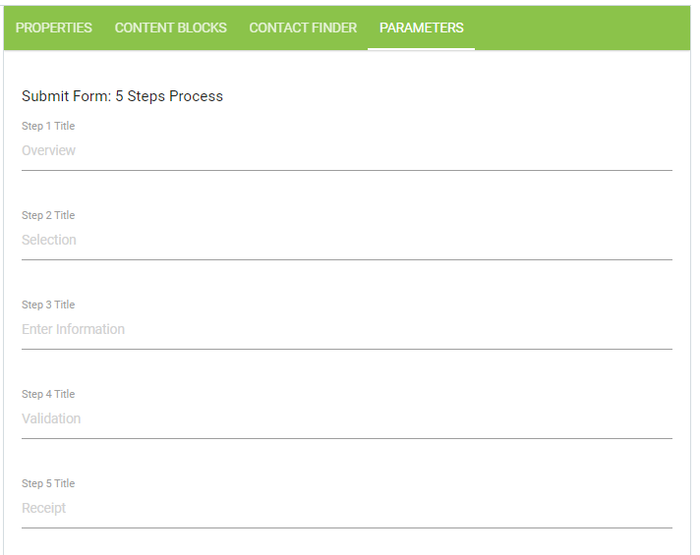This screenshot has width=700, height=555.
Task: Click the Step 5 Title label
Action: click(48, 484)
